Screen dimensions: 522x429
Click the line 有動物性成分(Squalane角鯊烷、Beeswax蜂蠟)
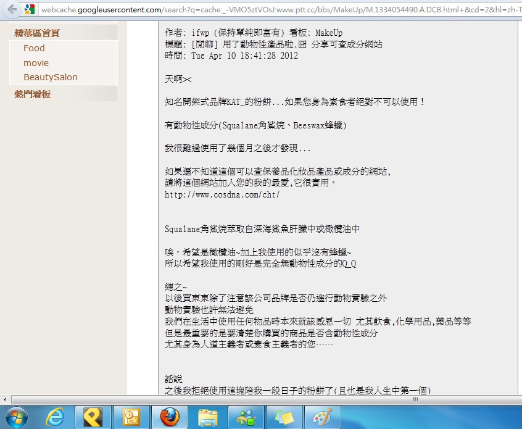pos(255,125)
